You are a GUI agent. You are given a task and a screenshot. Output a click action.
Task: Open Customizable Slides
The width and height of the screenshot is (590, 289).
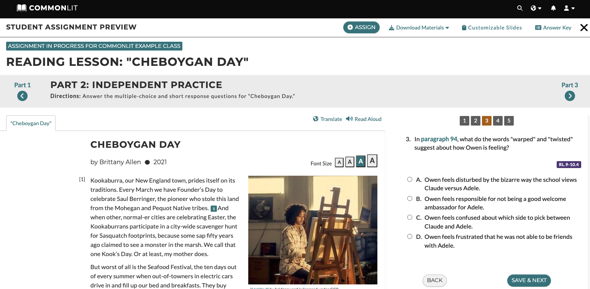[492, 28]
